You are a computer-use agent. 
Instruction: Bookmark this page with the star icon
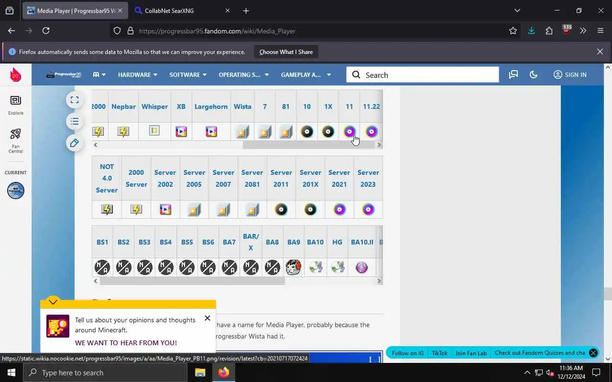pos(513,31)
